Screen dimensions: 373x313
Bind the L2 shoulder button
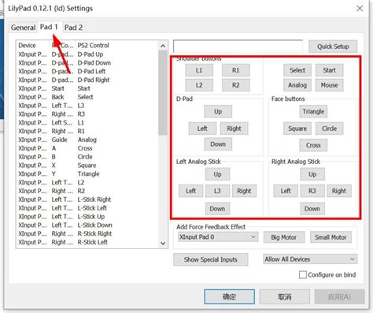[x=199, y=85]
